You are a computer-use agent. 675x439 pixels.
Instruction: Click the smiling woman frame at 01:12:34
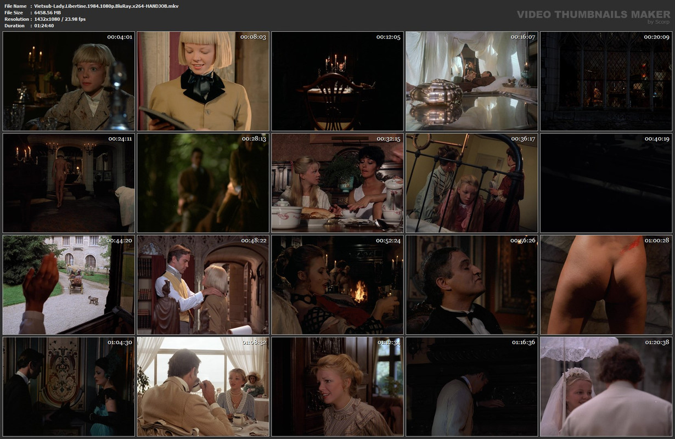[x=337, y=387]
